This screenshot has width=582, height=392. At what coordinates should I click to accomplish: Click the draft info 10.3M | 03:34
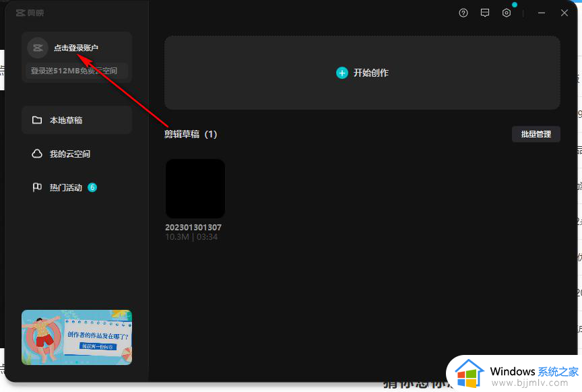pyautogui.click(x=191, y=237)
